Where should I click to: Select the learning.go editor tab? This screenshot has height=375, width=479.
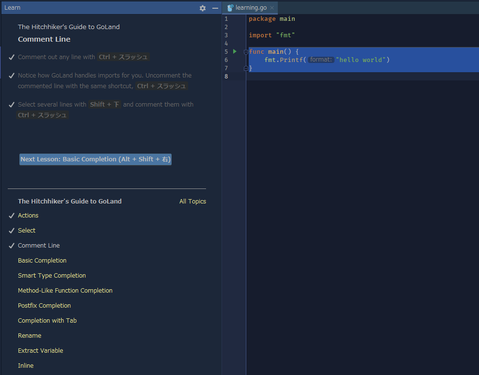pos(251,8)
